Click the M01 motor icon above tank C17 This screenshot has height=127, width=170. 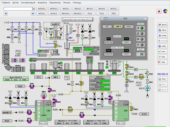[44, 96]
